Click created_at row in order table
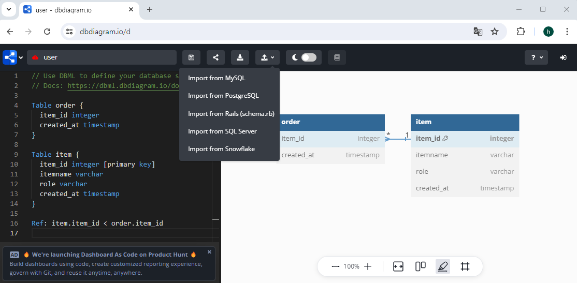Screen dimensions: 577x283 (333, 155)
